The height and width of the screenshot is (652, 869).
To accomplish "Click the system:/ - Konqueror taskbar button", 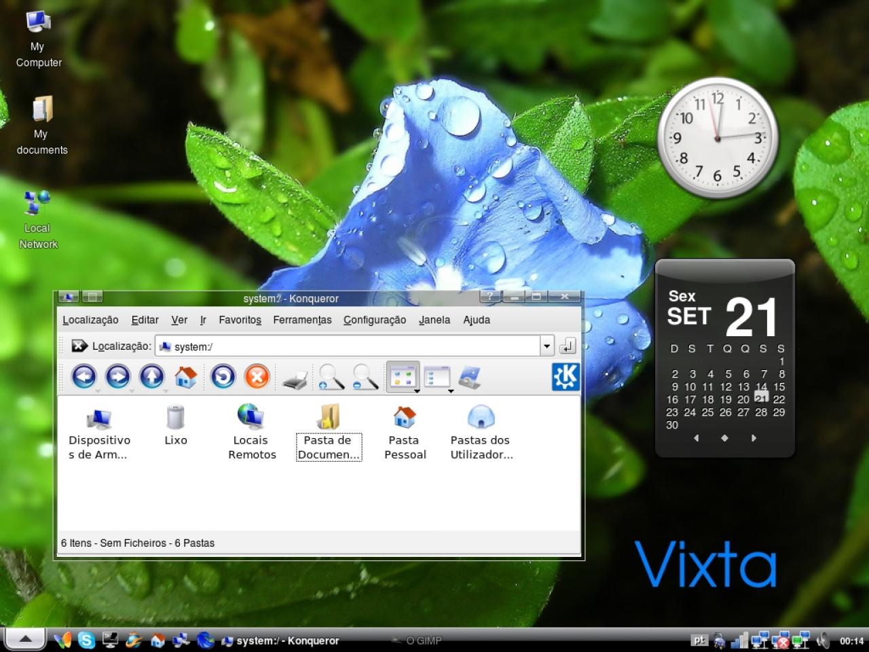I will 280,640.
